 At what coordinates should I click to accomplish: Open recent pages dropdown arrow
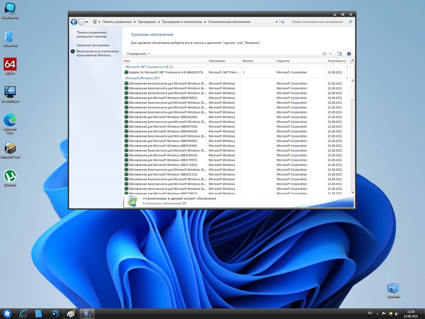tap(87, 22)
